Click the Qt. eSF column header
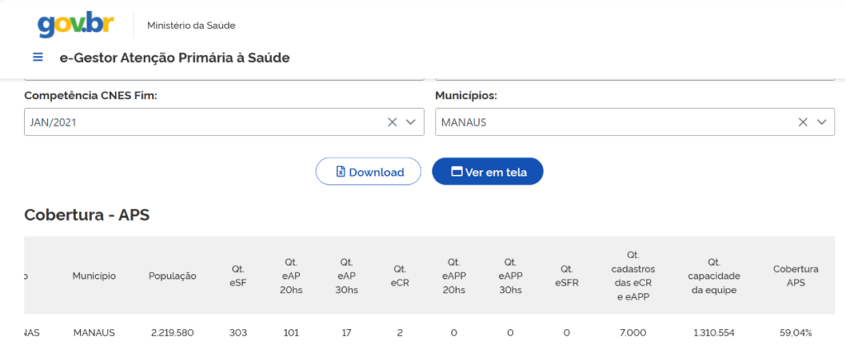Screen dimensions: 846x349 [238, 276]
